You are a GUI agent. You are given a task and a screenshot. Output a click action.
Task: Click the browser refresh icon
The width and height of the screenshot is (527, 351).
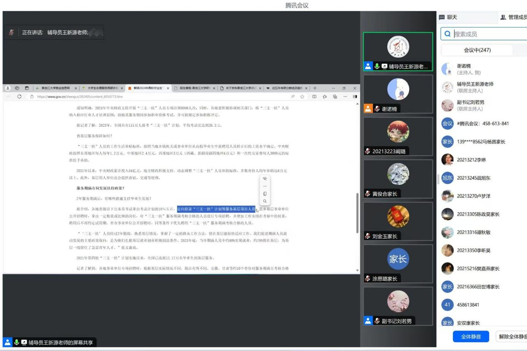click(19, 96)
